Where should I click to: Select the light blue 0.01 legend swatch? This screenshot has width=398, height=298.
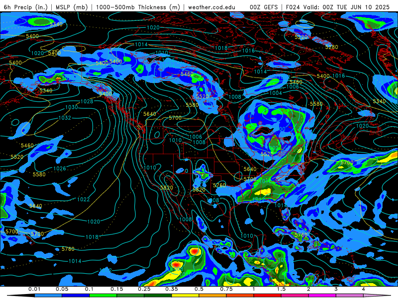click(x=48, y=296)
